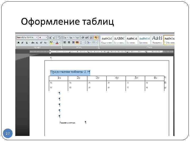Open the line spacing options
The height and width of the screenshot is (142, 190).
tap(82, 43)
